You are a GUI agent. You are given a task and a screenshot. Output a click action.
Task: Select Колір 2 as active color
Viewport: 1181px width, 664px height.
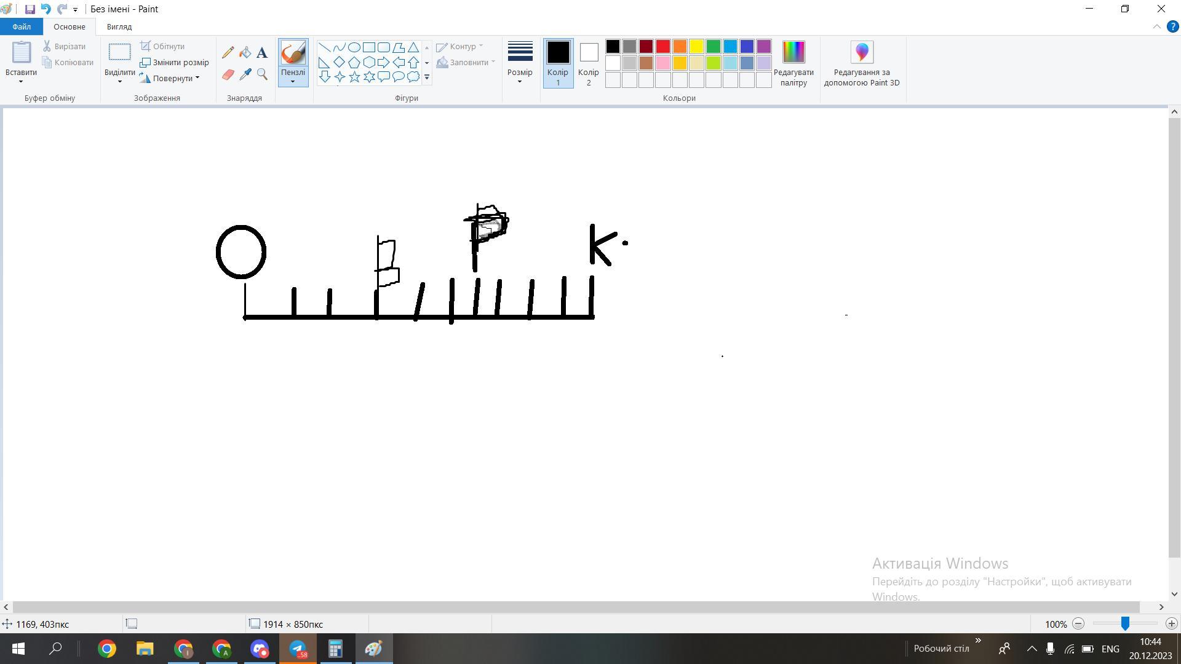pos(588,63)
